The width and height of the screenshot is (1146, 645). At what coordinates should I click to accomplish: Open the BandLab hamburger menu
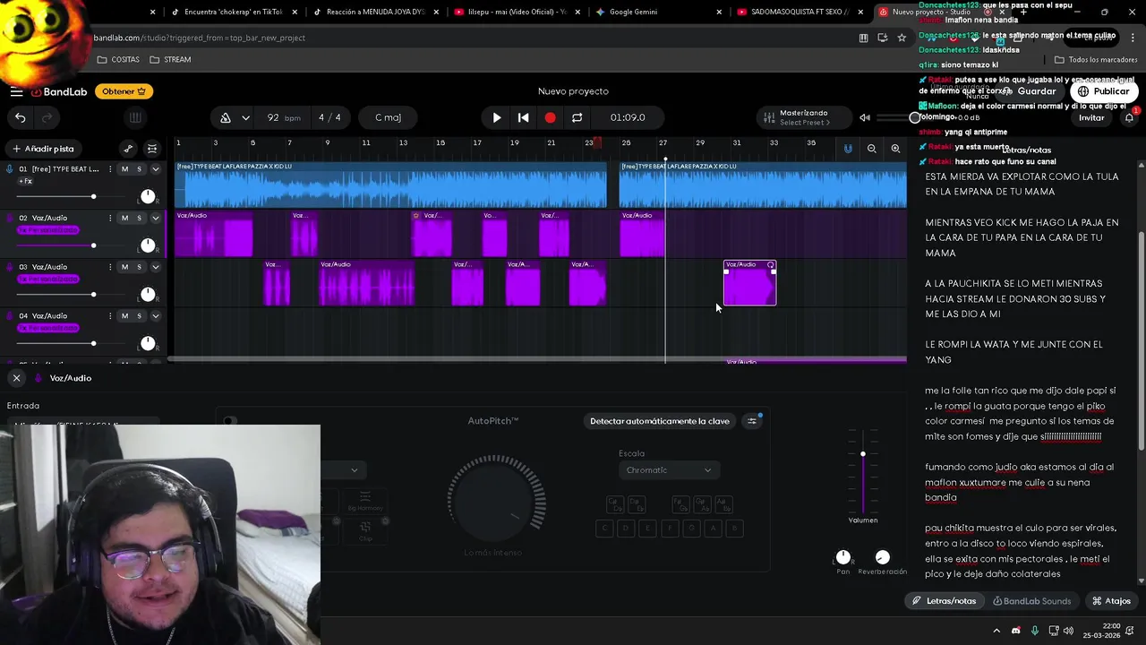[x=16, y=91]
